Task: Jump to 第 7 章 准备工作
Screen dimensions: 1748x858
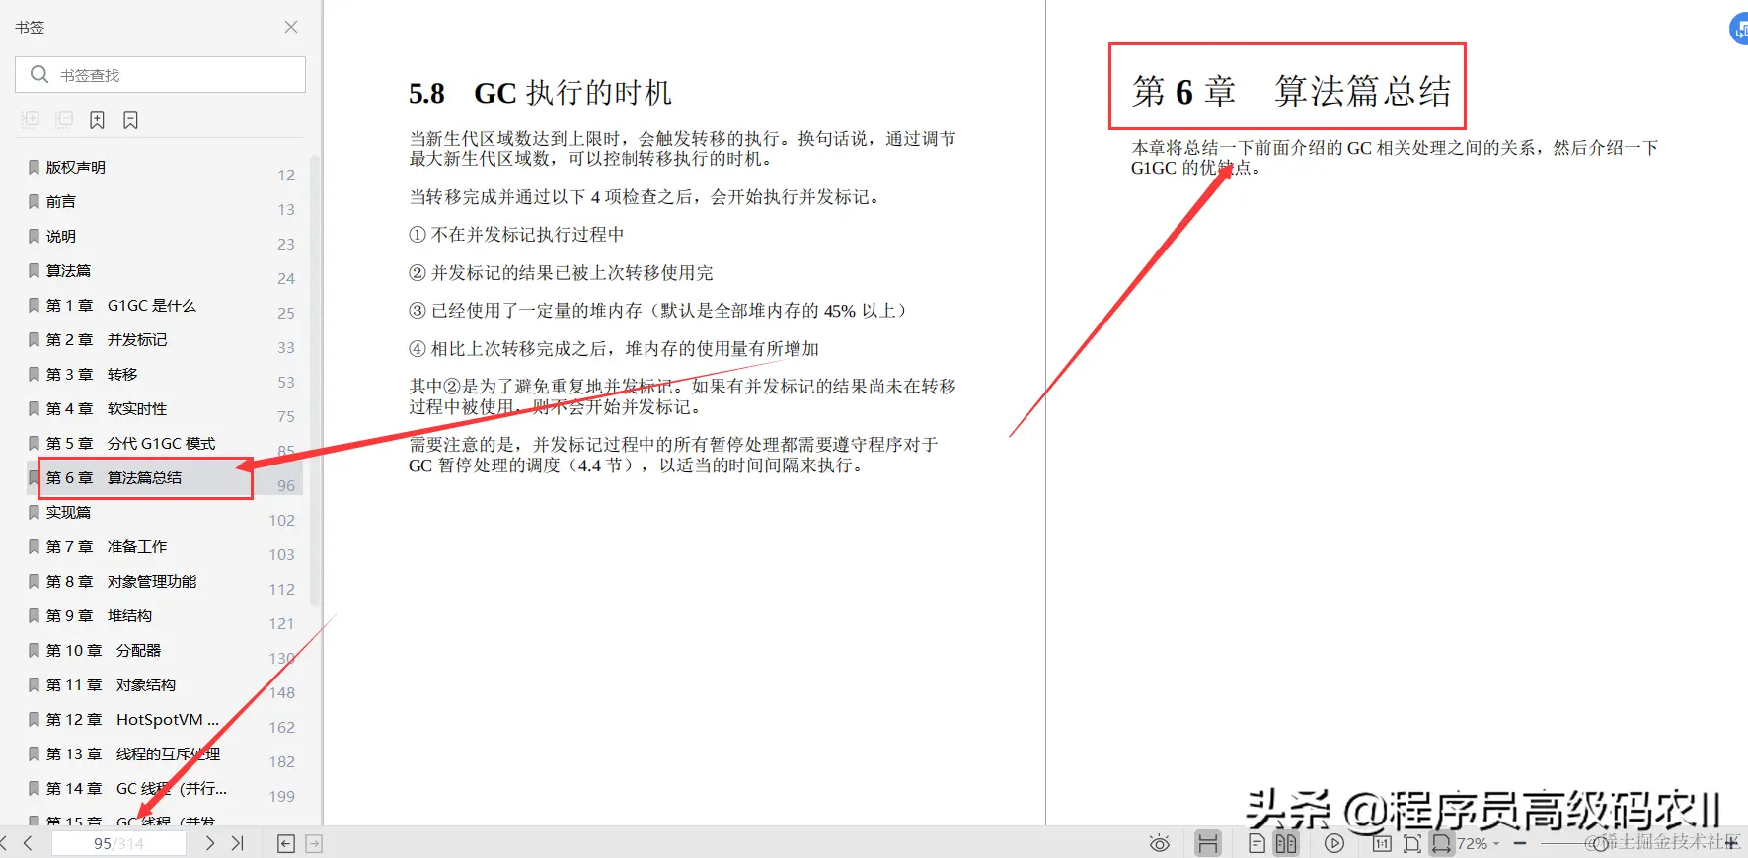Action: point(107,546)
